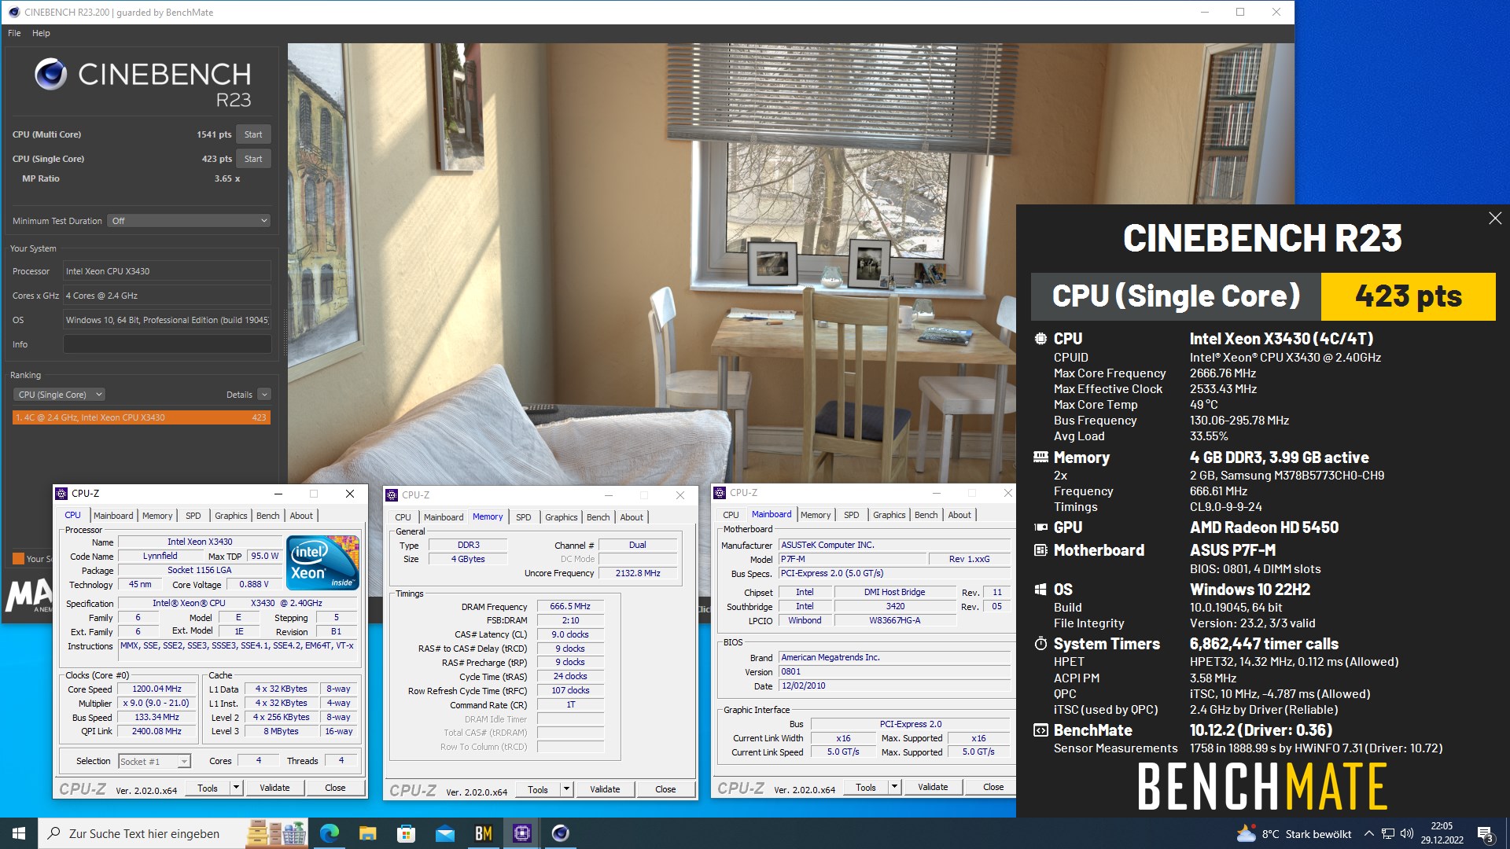1510x849 pixels.
Task: Open the File menu in Cinebench
Action: 14,33
